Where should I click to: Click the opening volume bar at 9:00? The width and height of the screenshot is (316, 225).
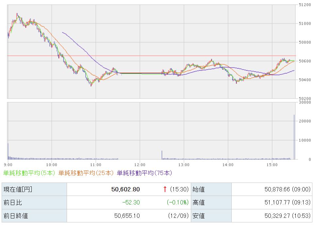click(8, 151)
